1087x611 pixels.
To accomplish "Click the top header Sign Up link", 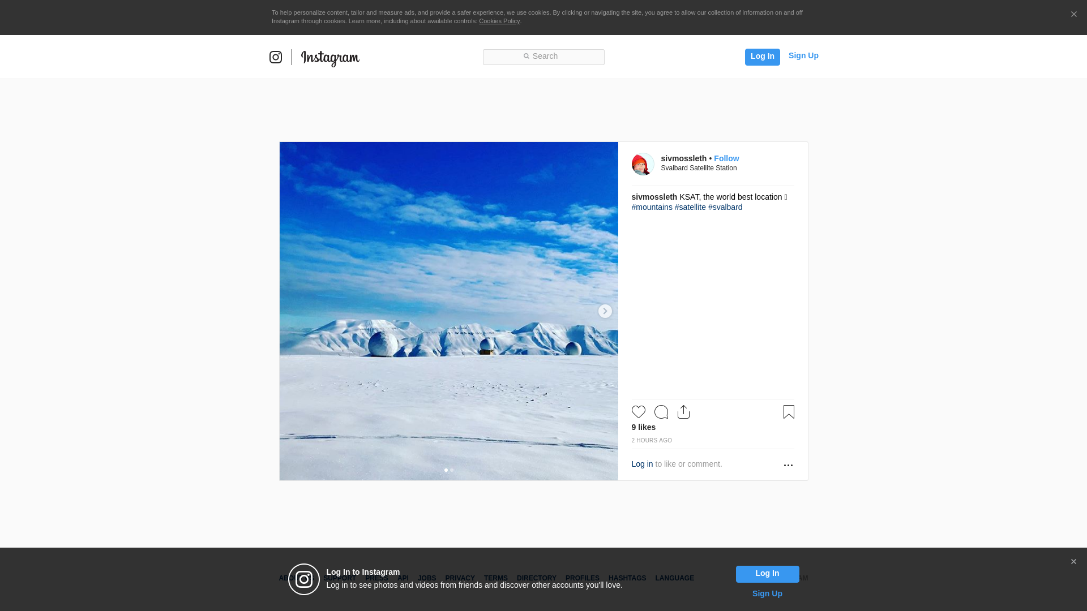I will [x=803, y=55].
